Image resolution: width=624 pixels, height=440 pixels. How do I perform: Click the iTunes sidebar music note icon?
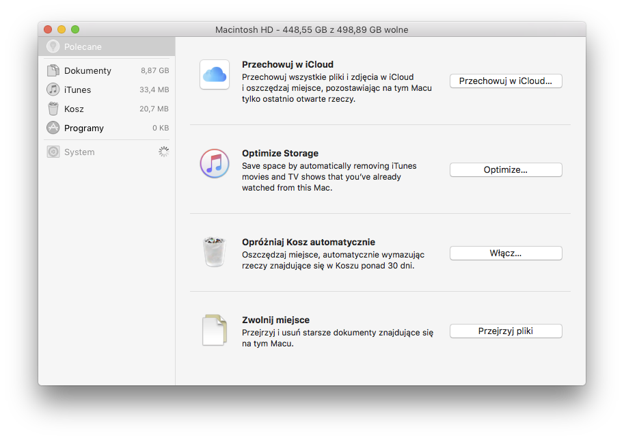[53, 90]
